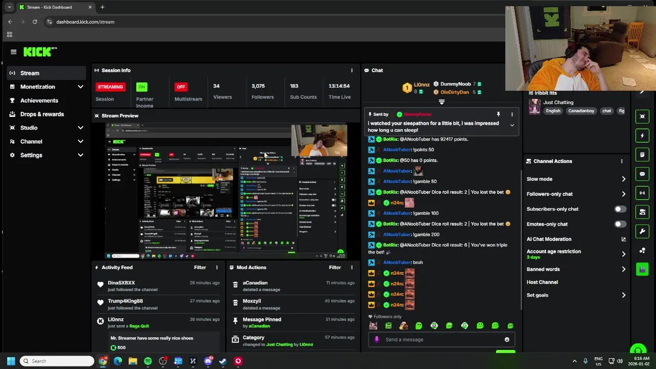This screenshot has height=369, width=656.
Task: Click the wrench tools icon in right sidebar
Action: pos(642,231)
